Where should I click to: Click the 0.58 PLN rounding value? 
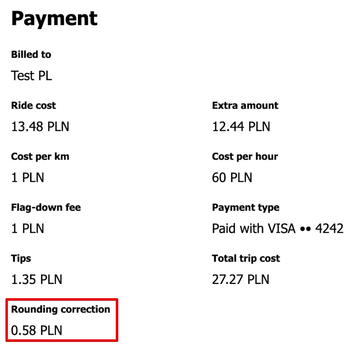[37, 330]
